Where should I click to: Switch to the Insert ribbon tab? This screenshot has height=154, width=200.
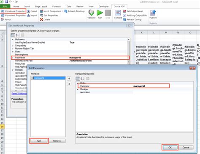point(27,6)
